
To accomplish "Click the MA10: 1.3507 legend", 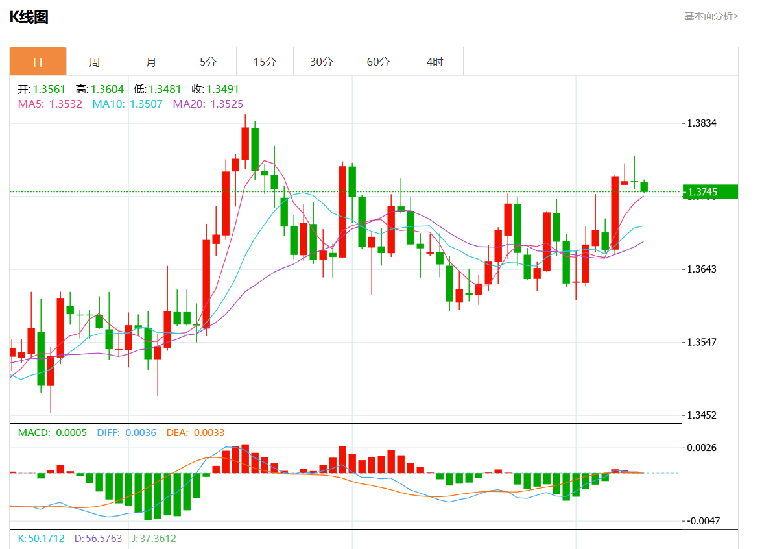I will pyautogui.click(x=127, y=104).
